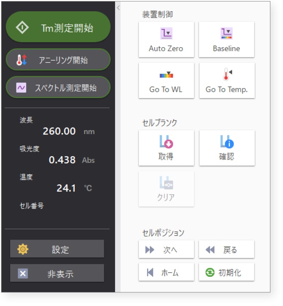Click the temperature value 24.1
Image resolution: width=283 pixels, height=306 pixels.
click(66, 188)
